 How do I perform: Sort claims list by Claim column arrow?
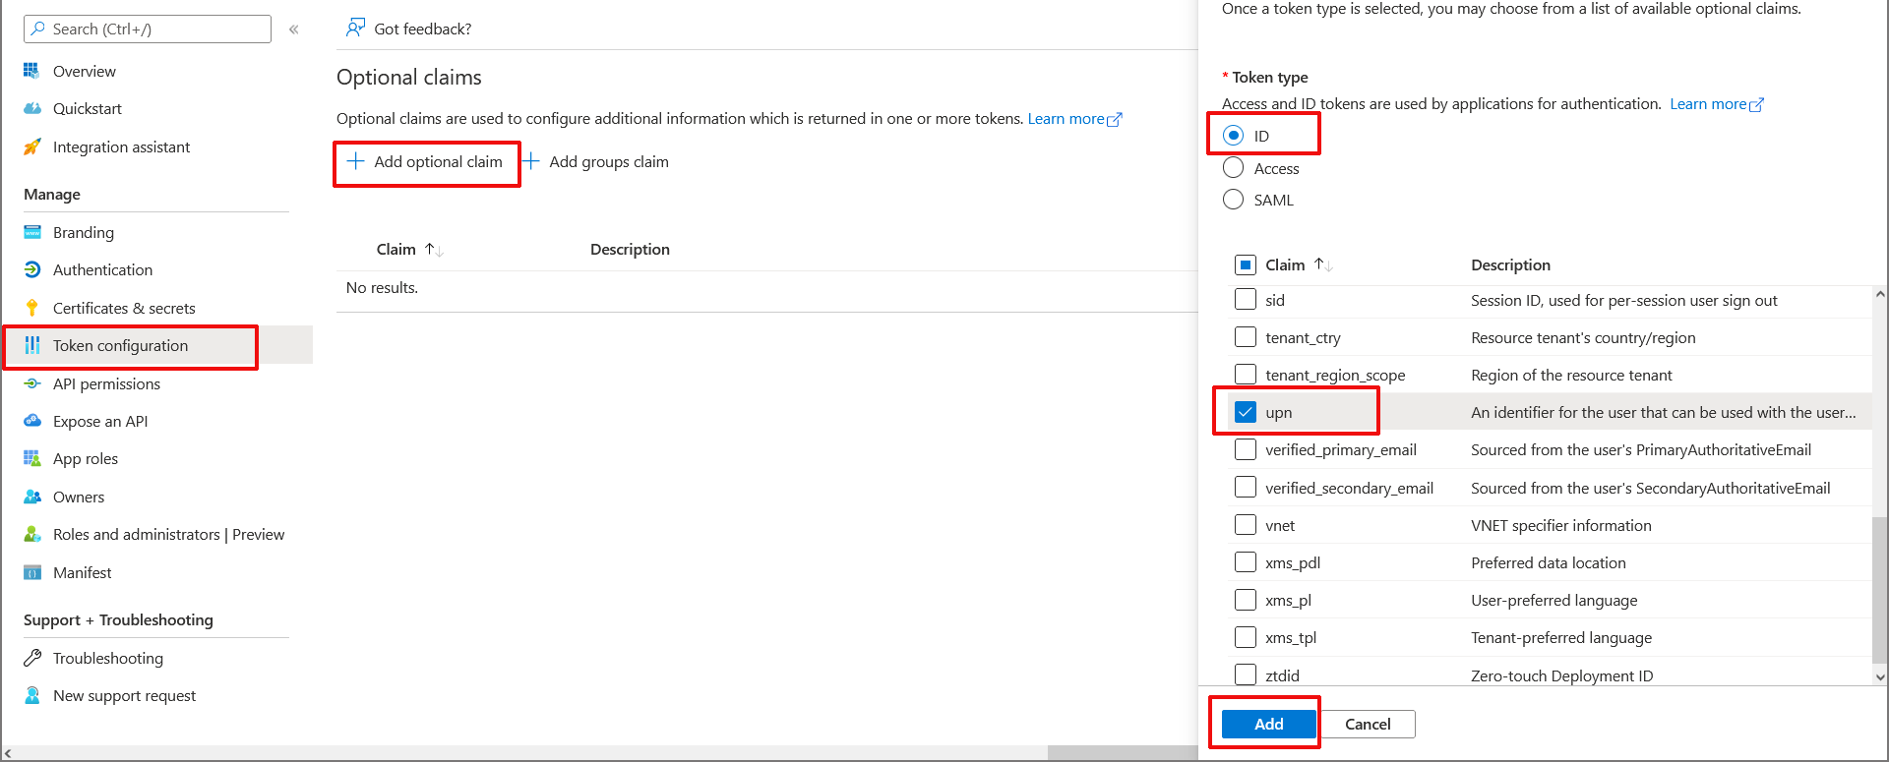point(434,250)
